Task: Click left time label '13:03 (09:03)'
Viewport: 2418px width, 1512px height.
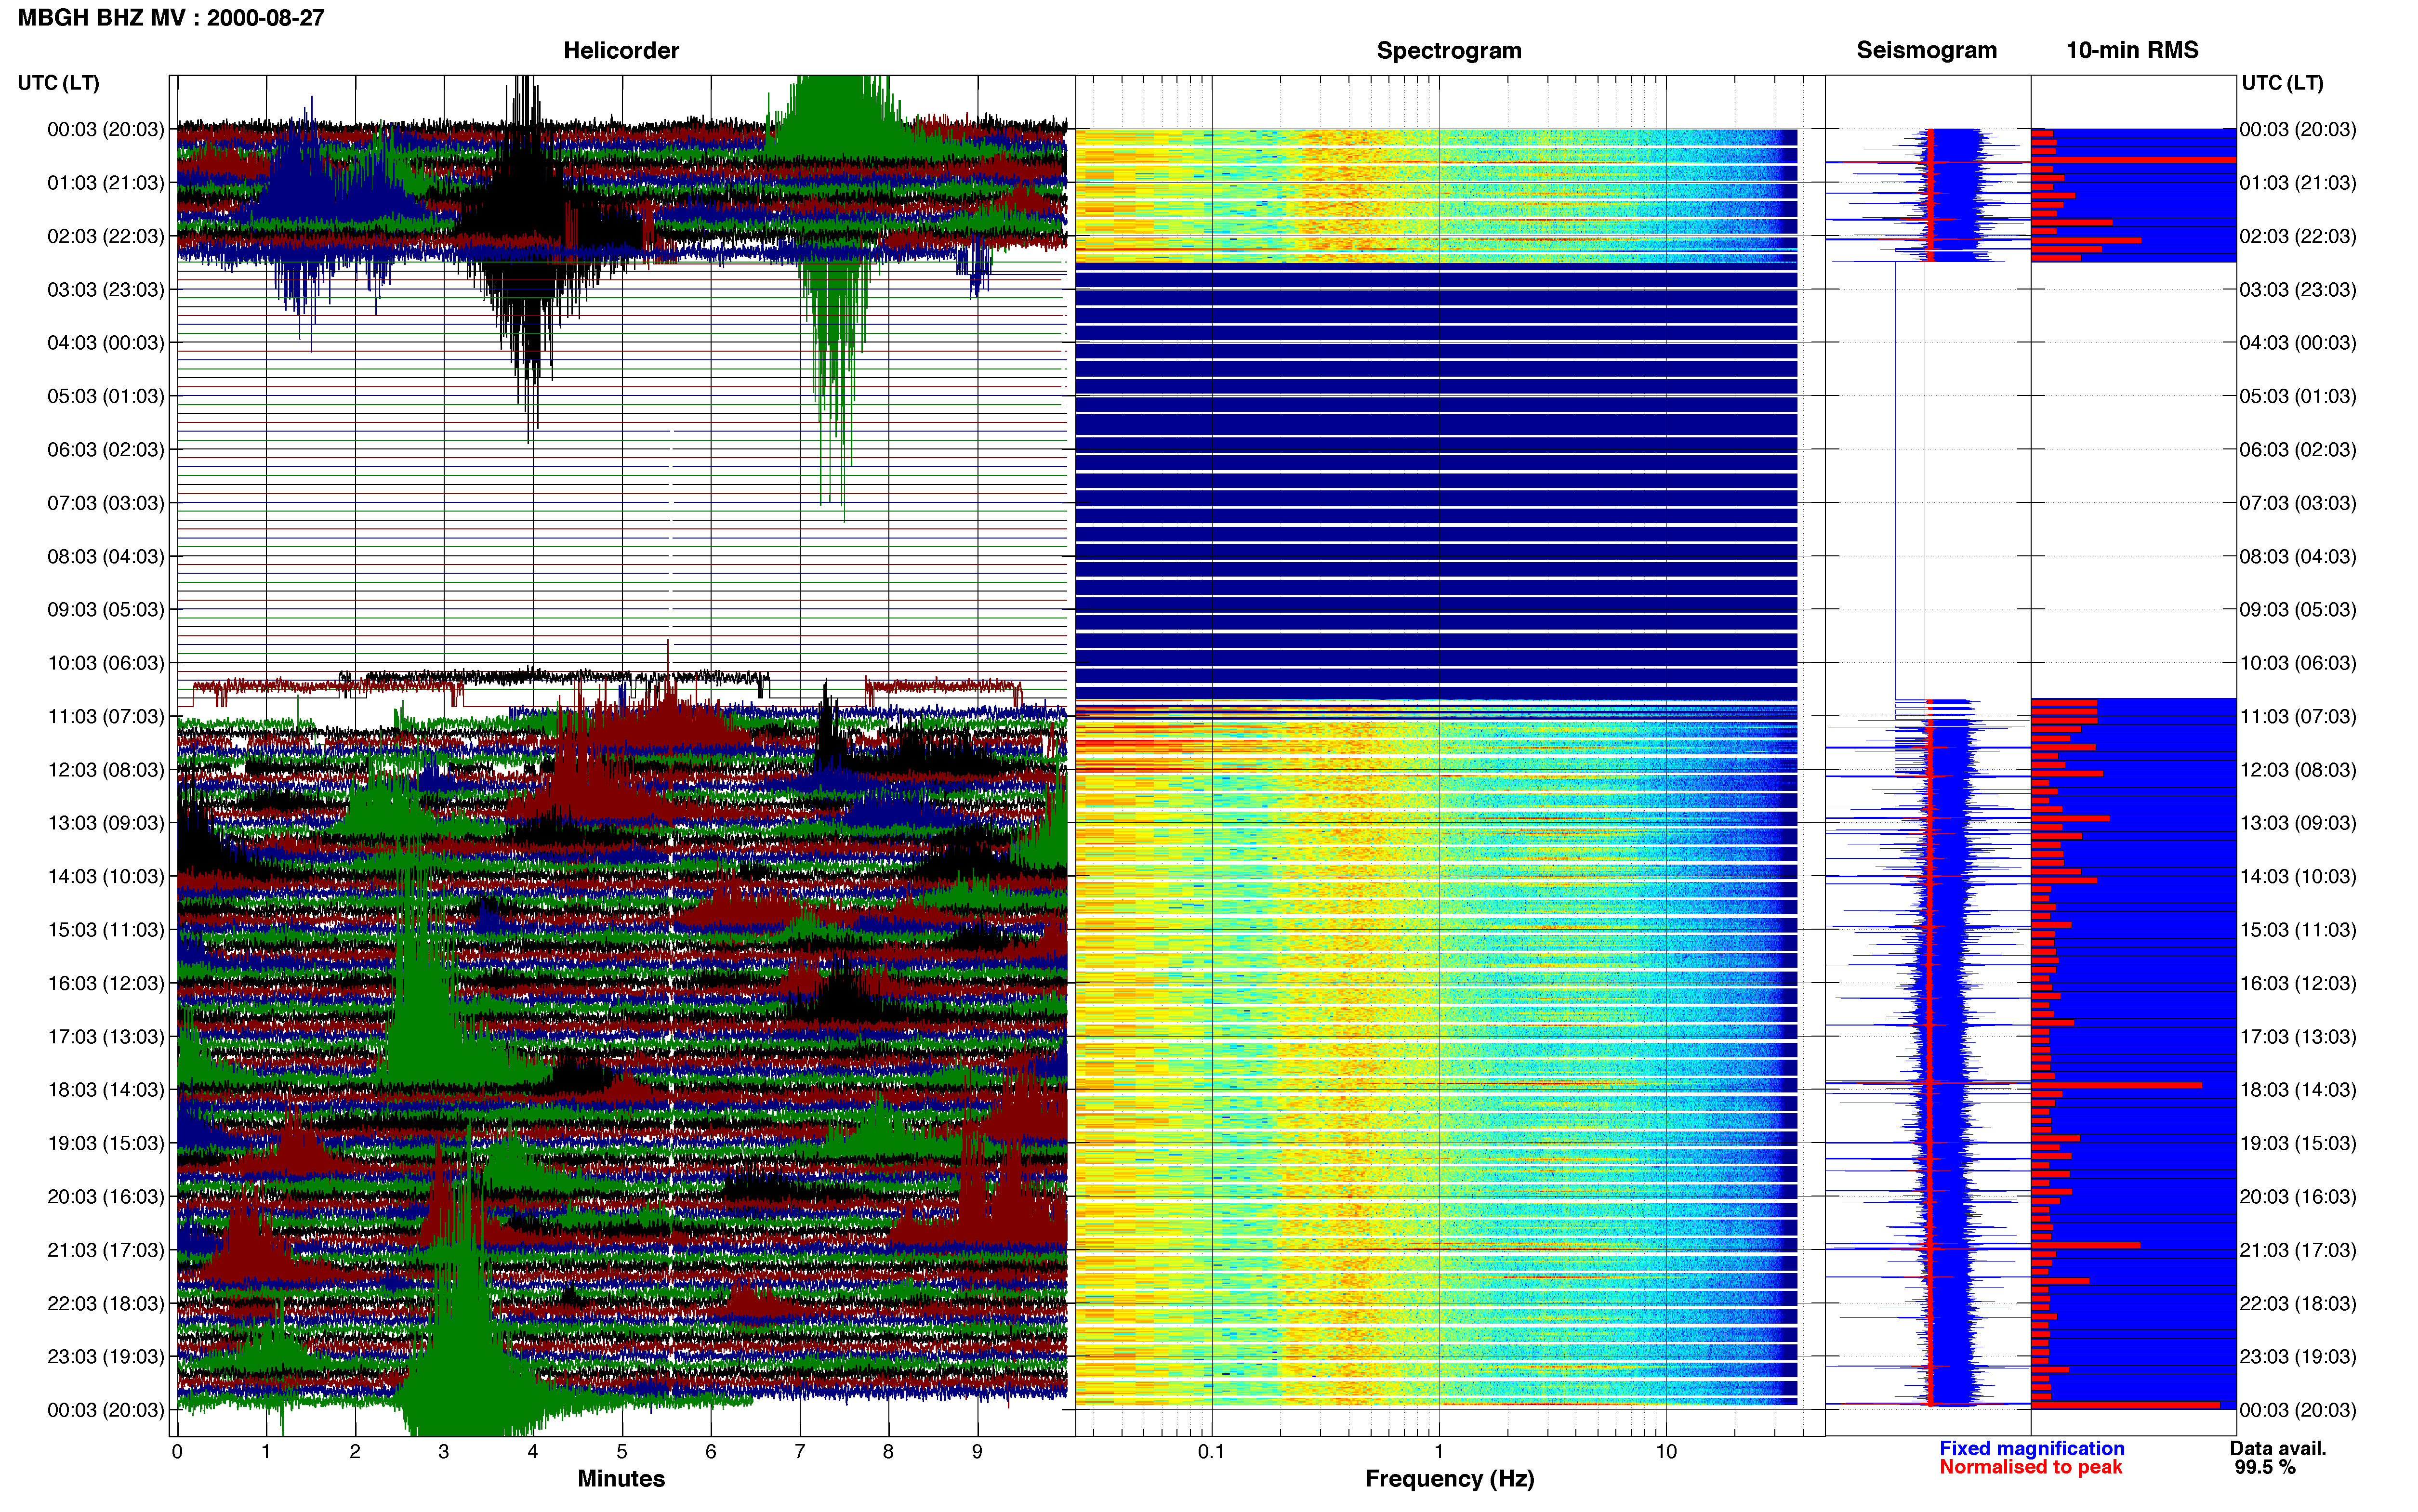Action: pyautogui.click(x=106, y=823)
